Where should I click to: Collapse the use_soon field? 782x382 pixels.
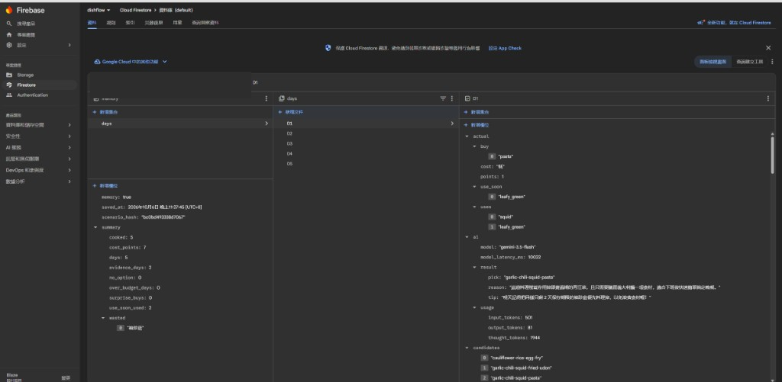(475, 187)
